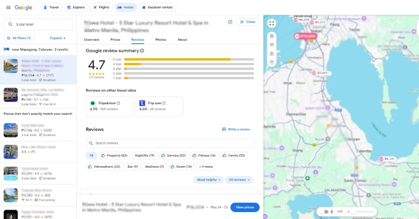Viewport: 419px width, 219px height.
Task: Open All filters (1)
Action: pos(19,38)
